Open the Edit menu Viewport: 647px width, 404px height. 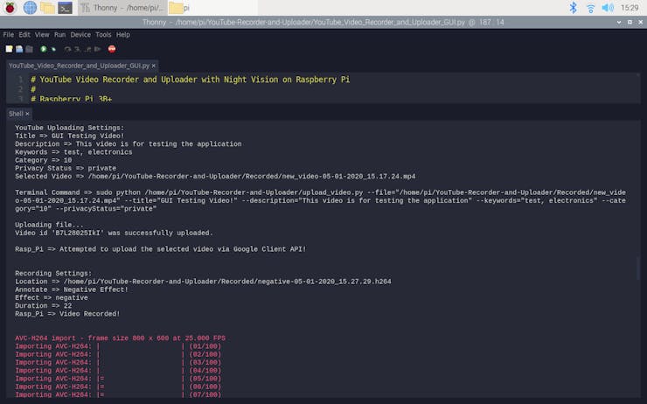24,35
